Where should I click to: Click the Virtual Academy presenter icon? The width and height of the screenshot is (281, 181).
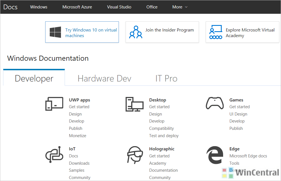click(216, 32)
